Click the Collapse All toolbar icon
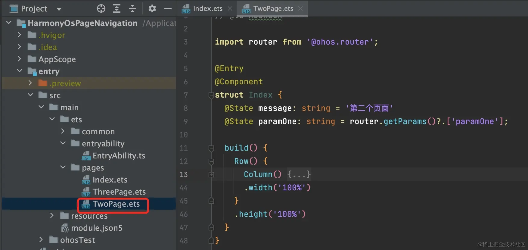 point(132,8)
